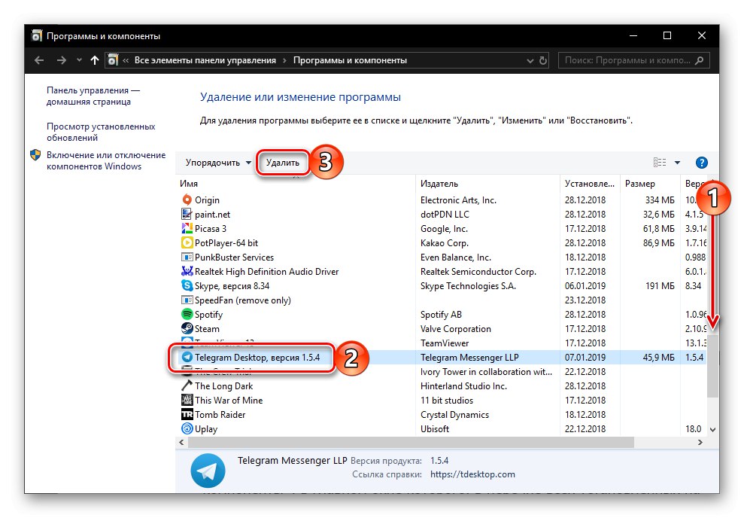The image size is (744, 518).
Task: Expand the address bar history dropdown
Action: click(530, 61)
